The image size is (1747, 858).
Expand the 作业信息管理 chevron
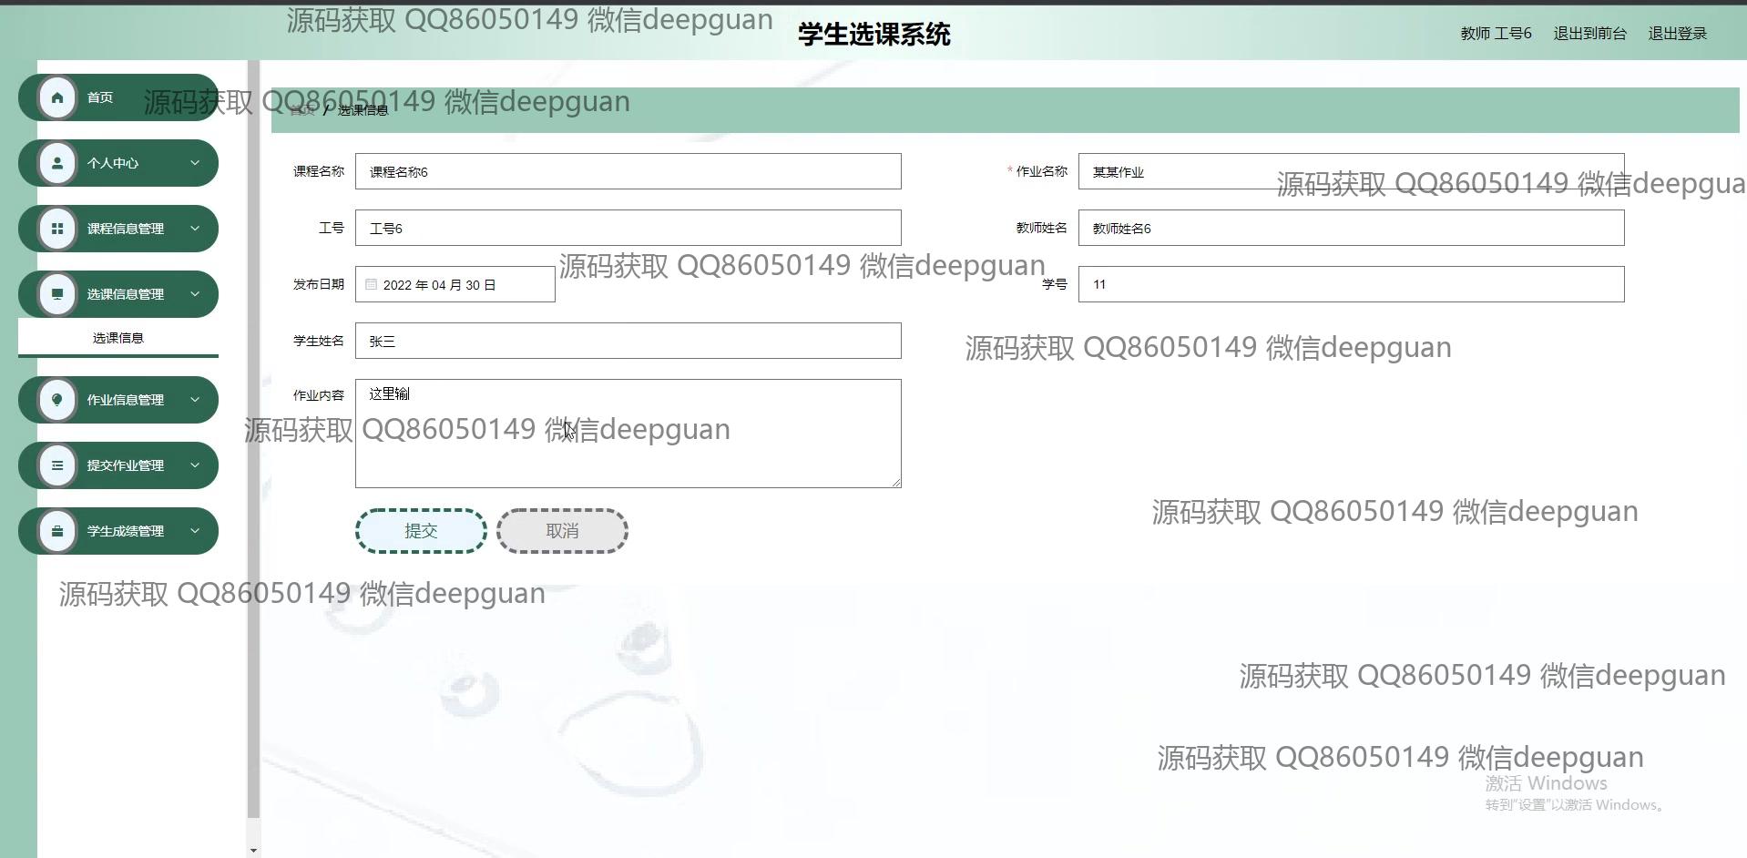coord(194,400)
